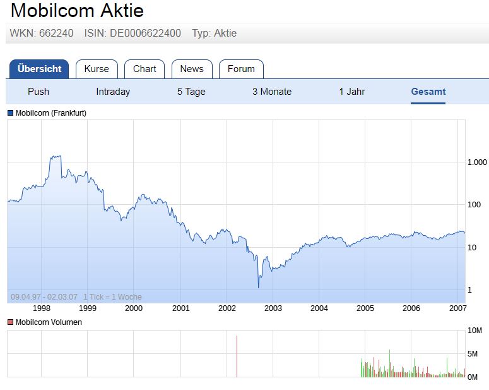Click the red Mobilcom Volumen legend square
Viewport: 489px width, 390px height.
click(11, 322)
